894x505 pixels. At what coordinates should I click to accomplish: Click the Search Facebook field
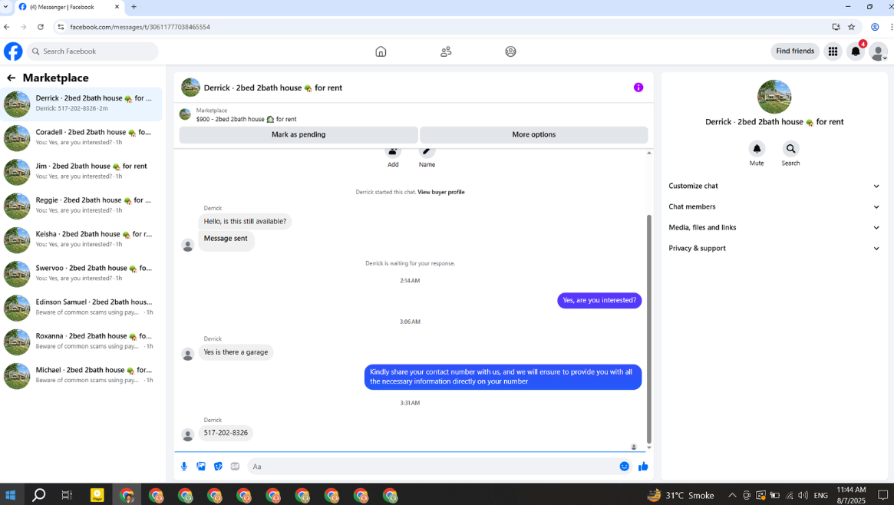[x=93, y=51]
